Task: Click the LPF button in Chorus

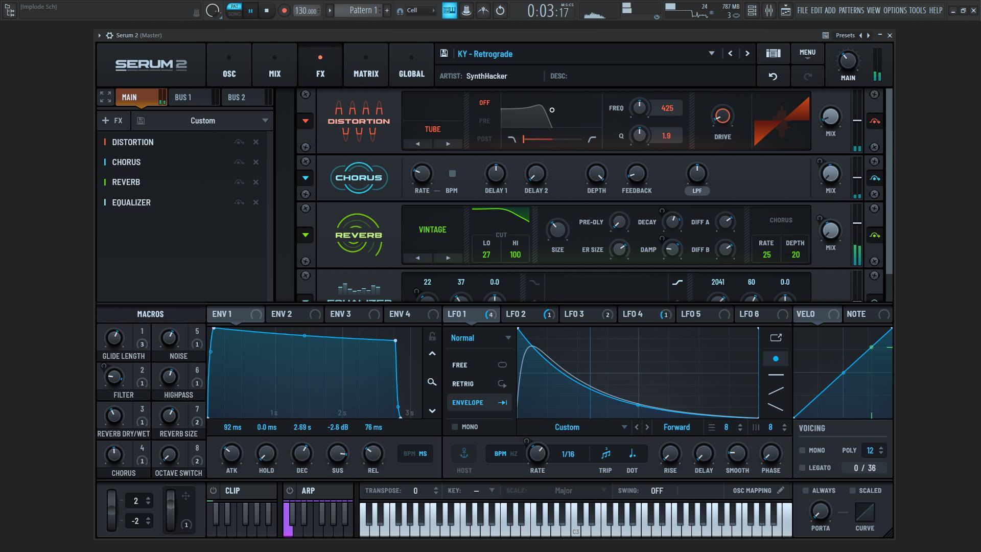Action: point(697,191)
